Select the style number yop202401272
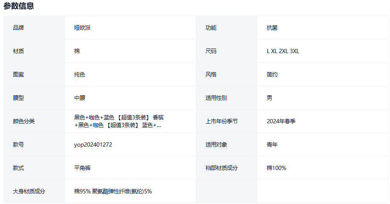The width and height of the screenshot is (390, 204). (x=93, y=144)
